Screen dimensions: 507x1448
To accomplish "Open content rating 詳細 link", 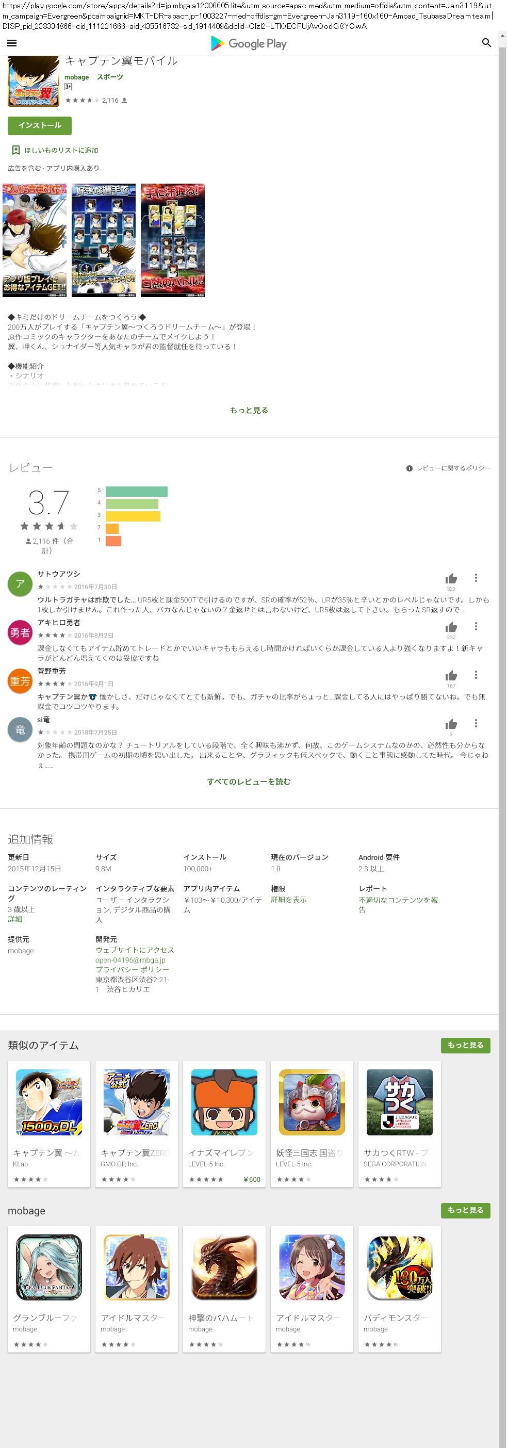I will pyautogui.click(x=15, y=919).
